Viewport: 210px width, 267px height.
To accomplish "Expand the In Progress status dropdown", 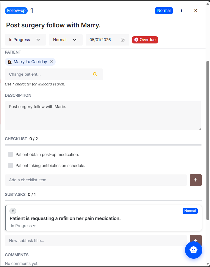I will click(25, 40).
